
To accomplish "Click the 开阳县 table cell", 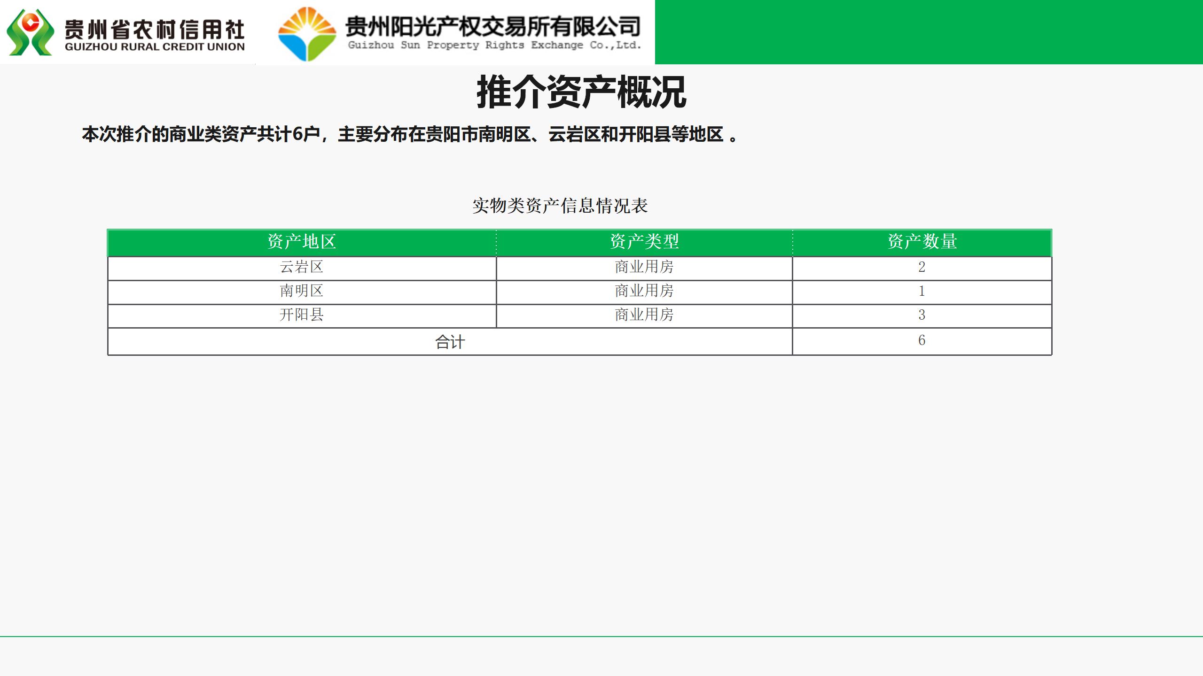I will coord(302,315).
